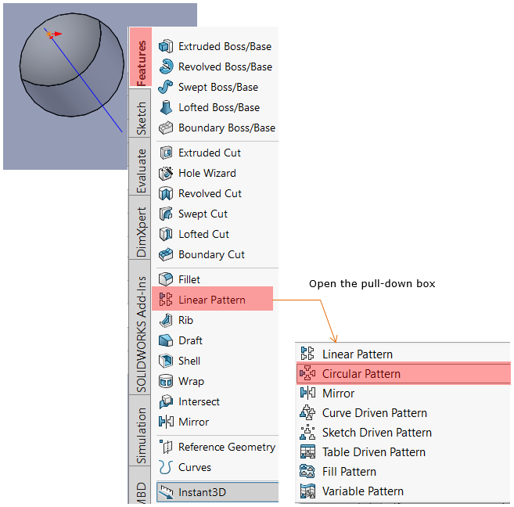Click the Boundary Cut icon
Image resolution: width=514 pixels, height=507 pixels.
(166, 254)
